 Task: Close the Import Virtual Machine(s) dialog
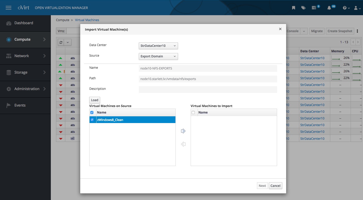point(280,29)
